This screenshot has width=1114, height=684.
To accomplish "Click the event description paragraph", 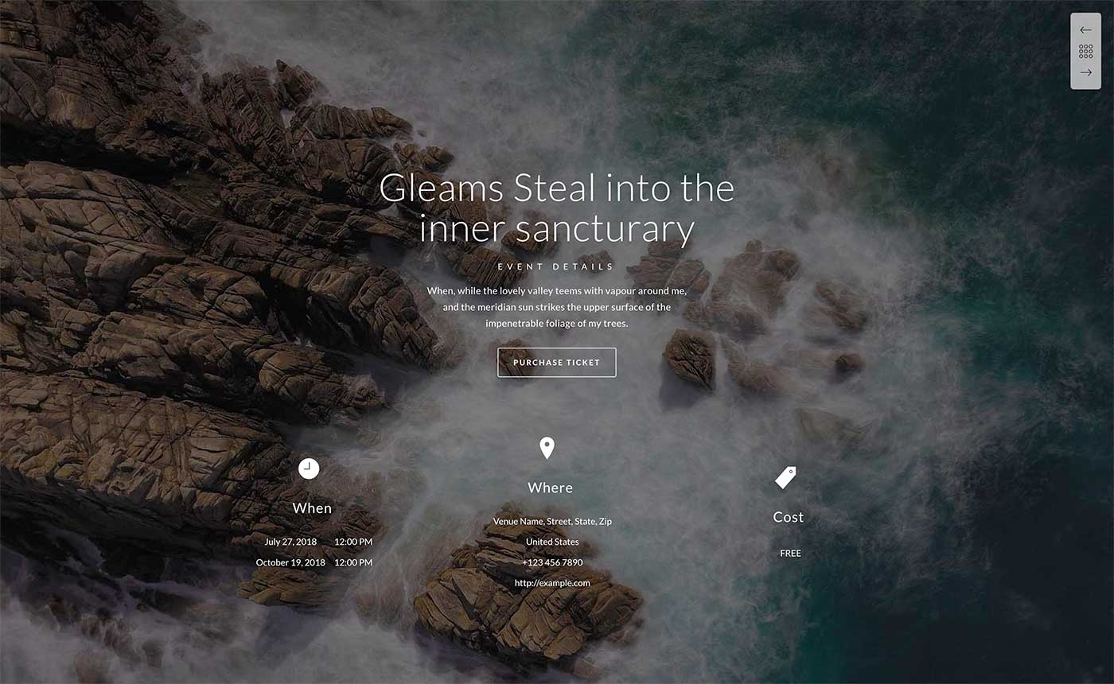I will (557, 307).
